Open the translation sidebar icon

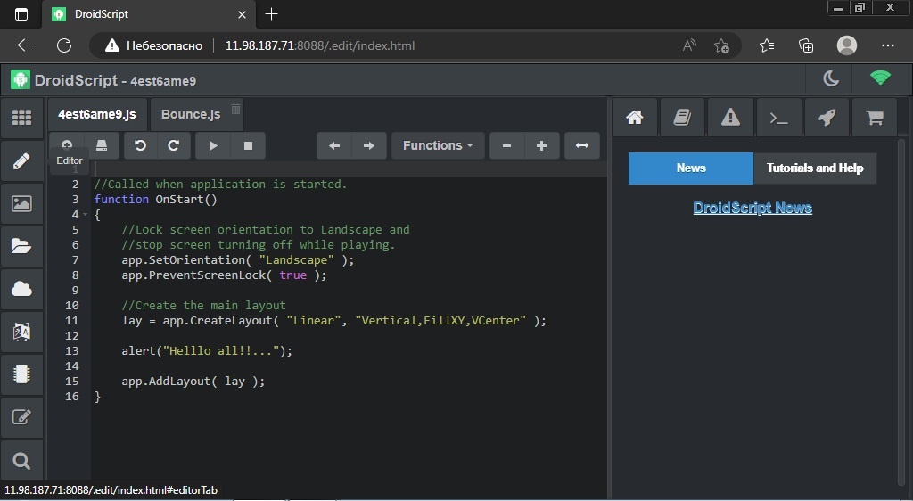[21, 332]
